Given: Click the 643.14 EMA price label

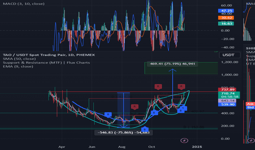Looking at the screenshot, I should 227,101.
